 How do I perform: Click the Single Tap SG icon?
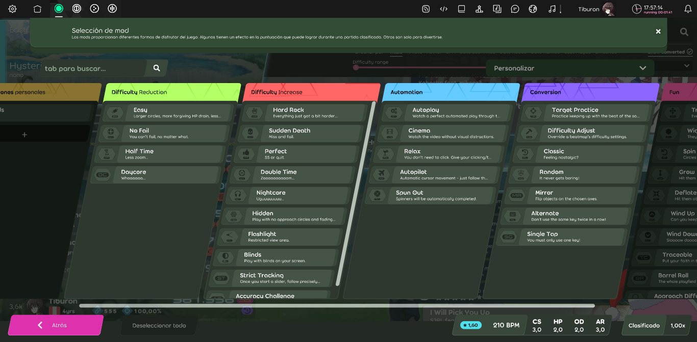click(x=508, y=237)
